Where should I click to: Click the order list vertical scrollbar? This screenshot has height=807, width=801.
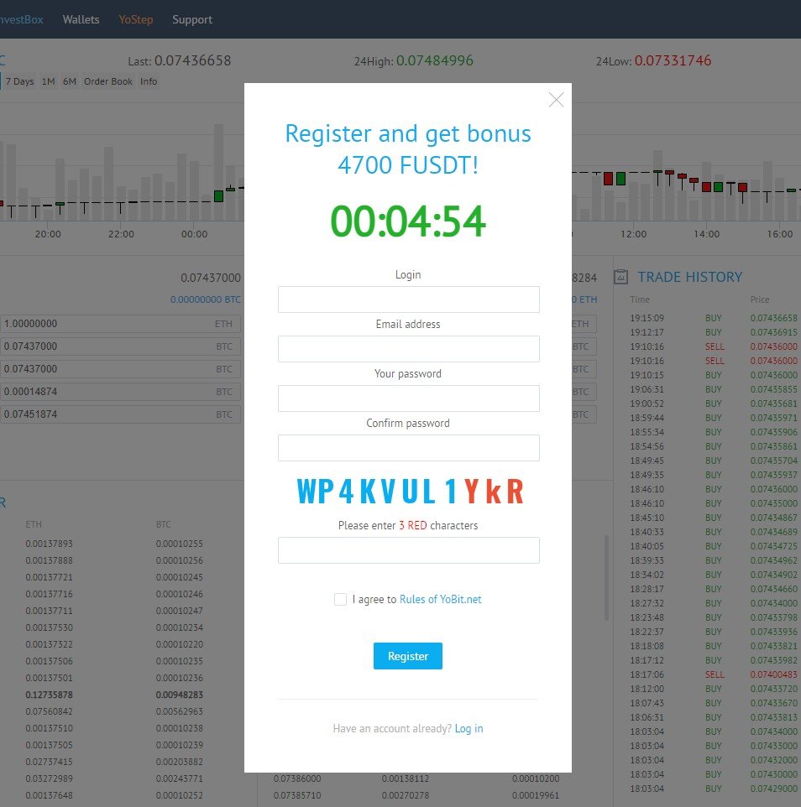pyautogui.click(x=607, y=577)
